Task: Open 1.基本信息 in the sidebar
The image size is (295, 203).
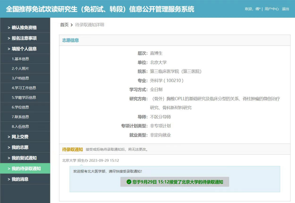Action: point(20,59)
